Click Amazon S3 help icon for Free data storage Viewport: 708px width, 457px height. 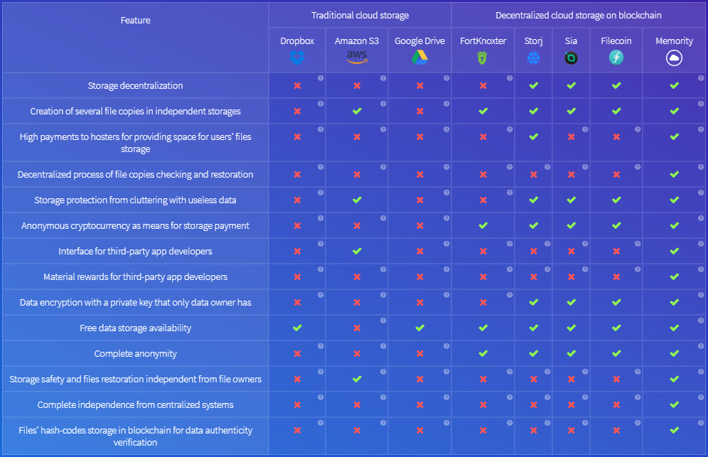point(383,321)
